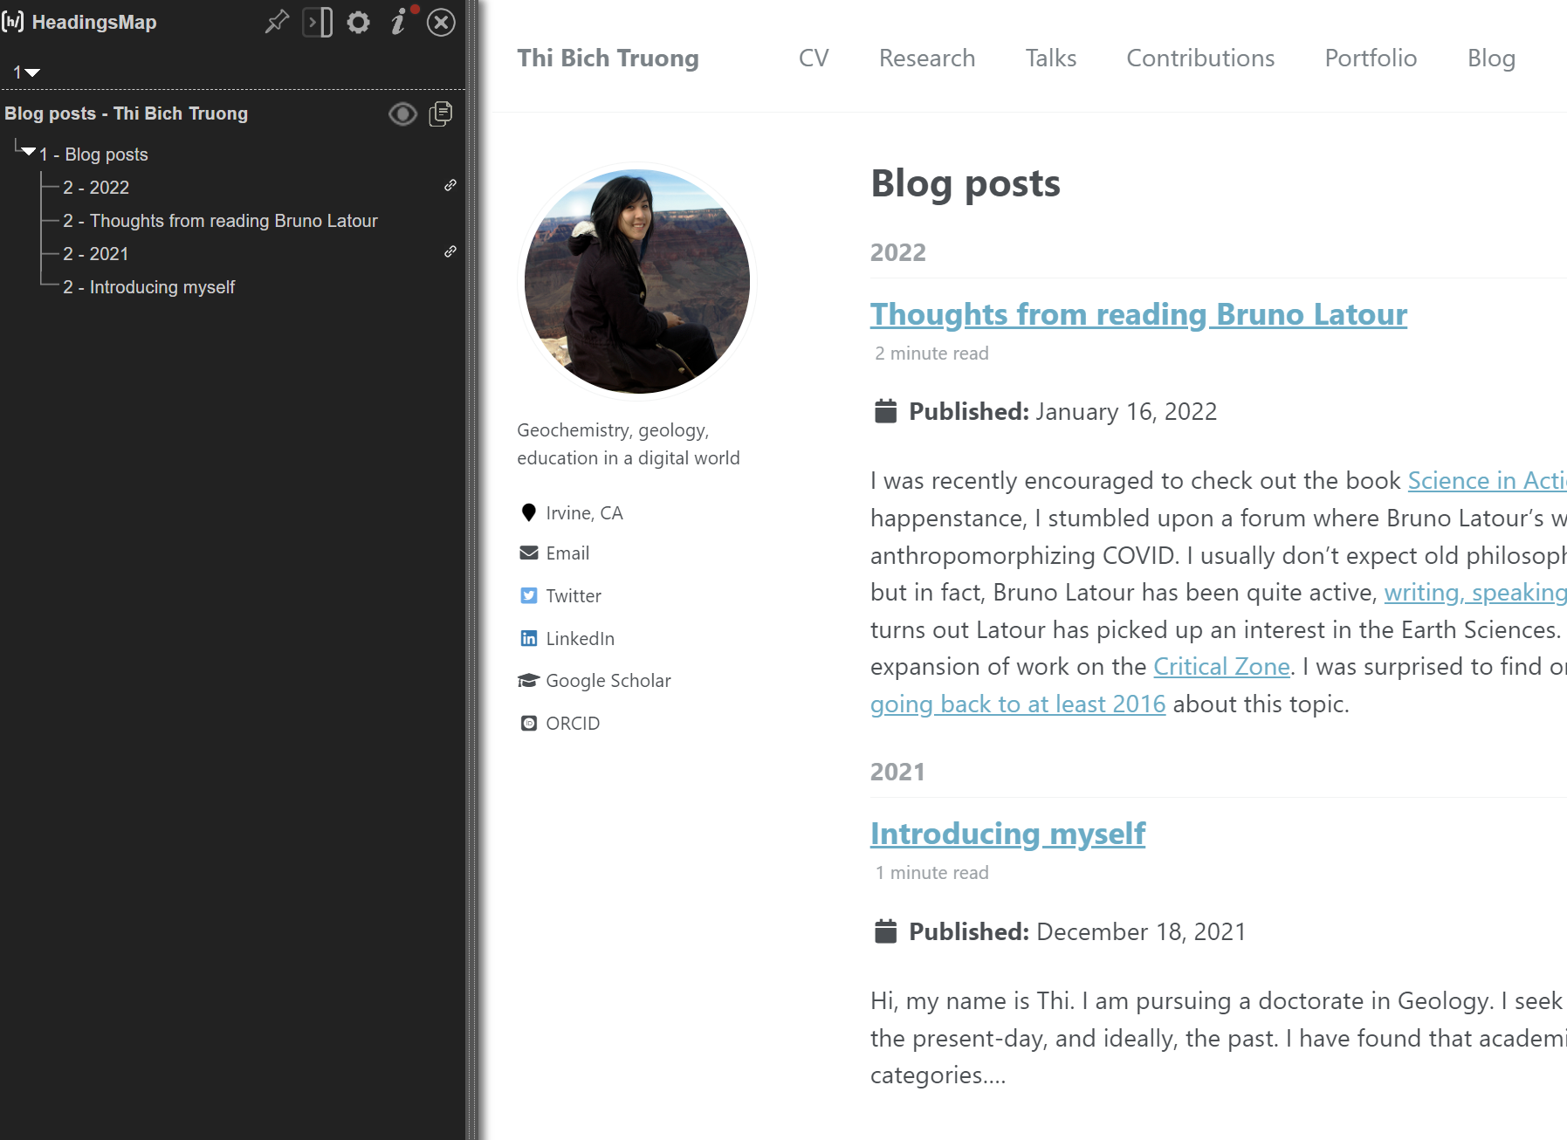Open the Google Scholar link
The width and height of the screenshot is (1567, 1140).
pyautogui.click(x=608, y=681)
